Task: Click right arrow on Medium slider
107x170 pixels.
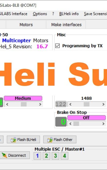Action: point(40,104)
